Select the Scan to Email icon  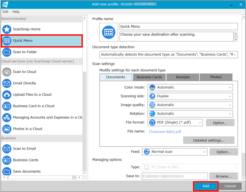click(7, 149)
